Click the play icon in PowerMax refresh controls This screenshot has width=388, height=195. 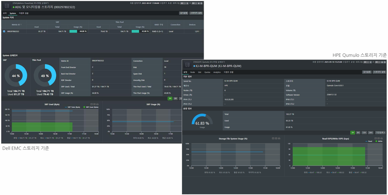tap(199, 3)
